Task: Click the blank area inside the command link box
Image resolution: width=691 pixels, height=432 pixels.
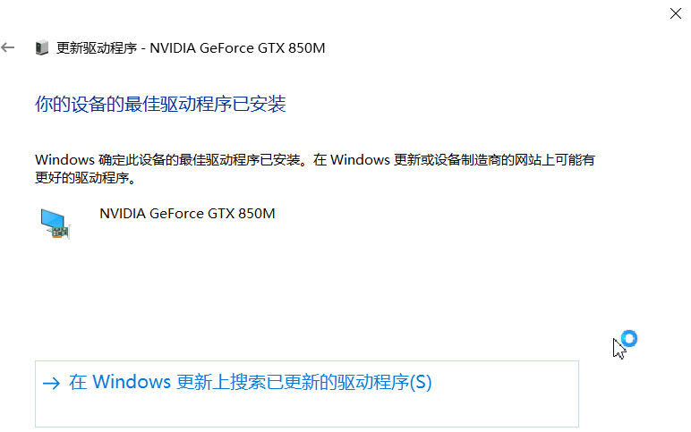Action: click(306, 411)
